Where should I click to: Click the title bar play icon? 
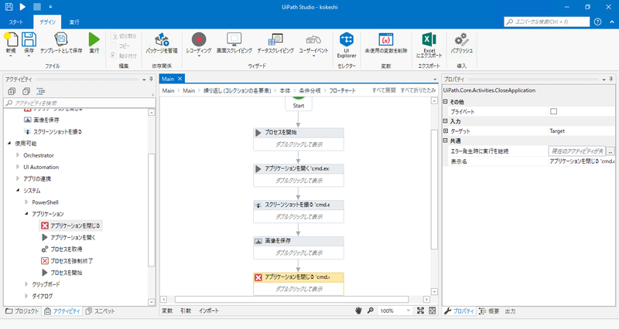[x=22, y=7]
